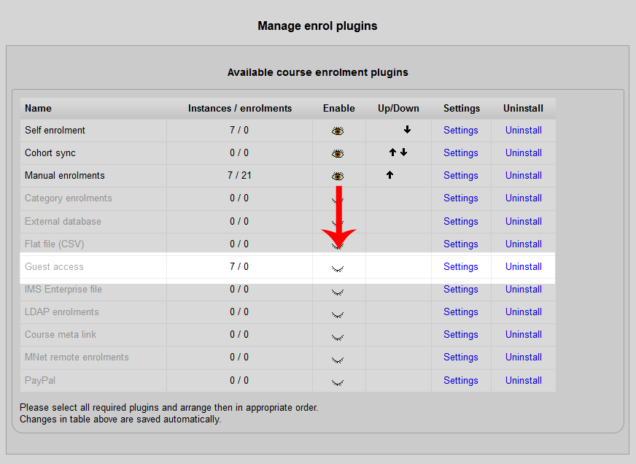Viewport: 636px width, 464px height.
Task: Disable Cohort sync via eye icon
Action: [338, 153]
